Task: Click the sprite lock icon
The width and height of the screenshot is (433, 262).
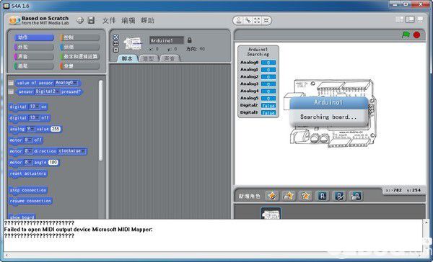Action: [x=189, y=40]
